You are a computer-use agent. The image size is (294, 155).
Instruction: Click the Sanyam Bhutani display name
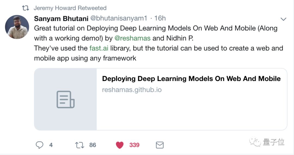pos(61,18)
